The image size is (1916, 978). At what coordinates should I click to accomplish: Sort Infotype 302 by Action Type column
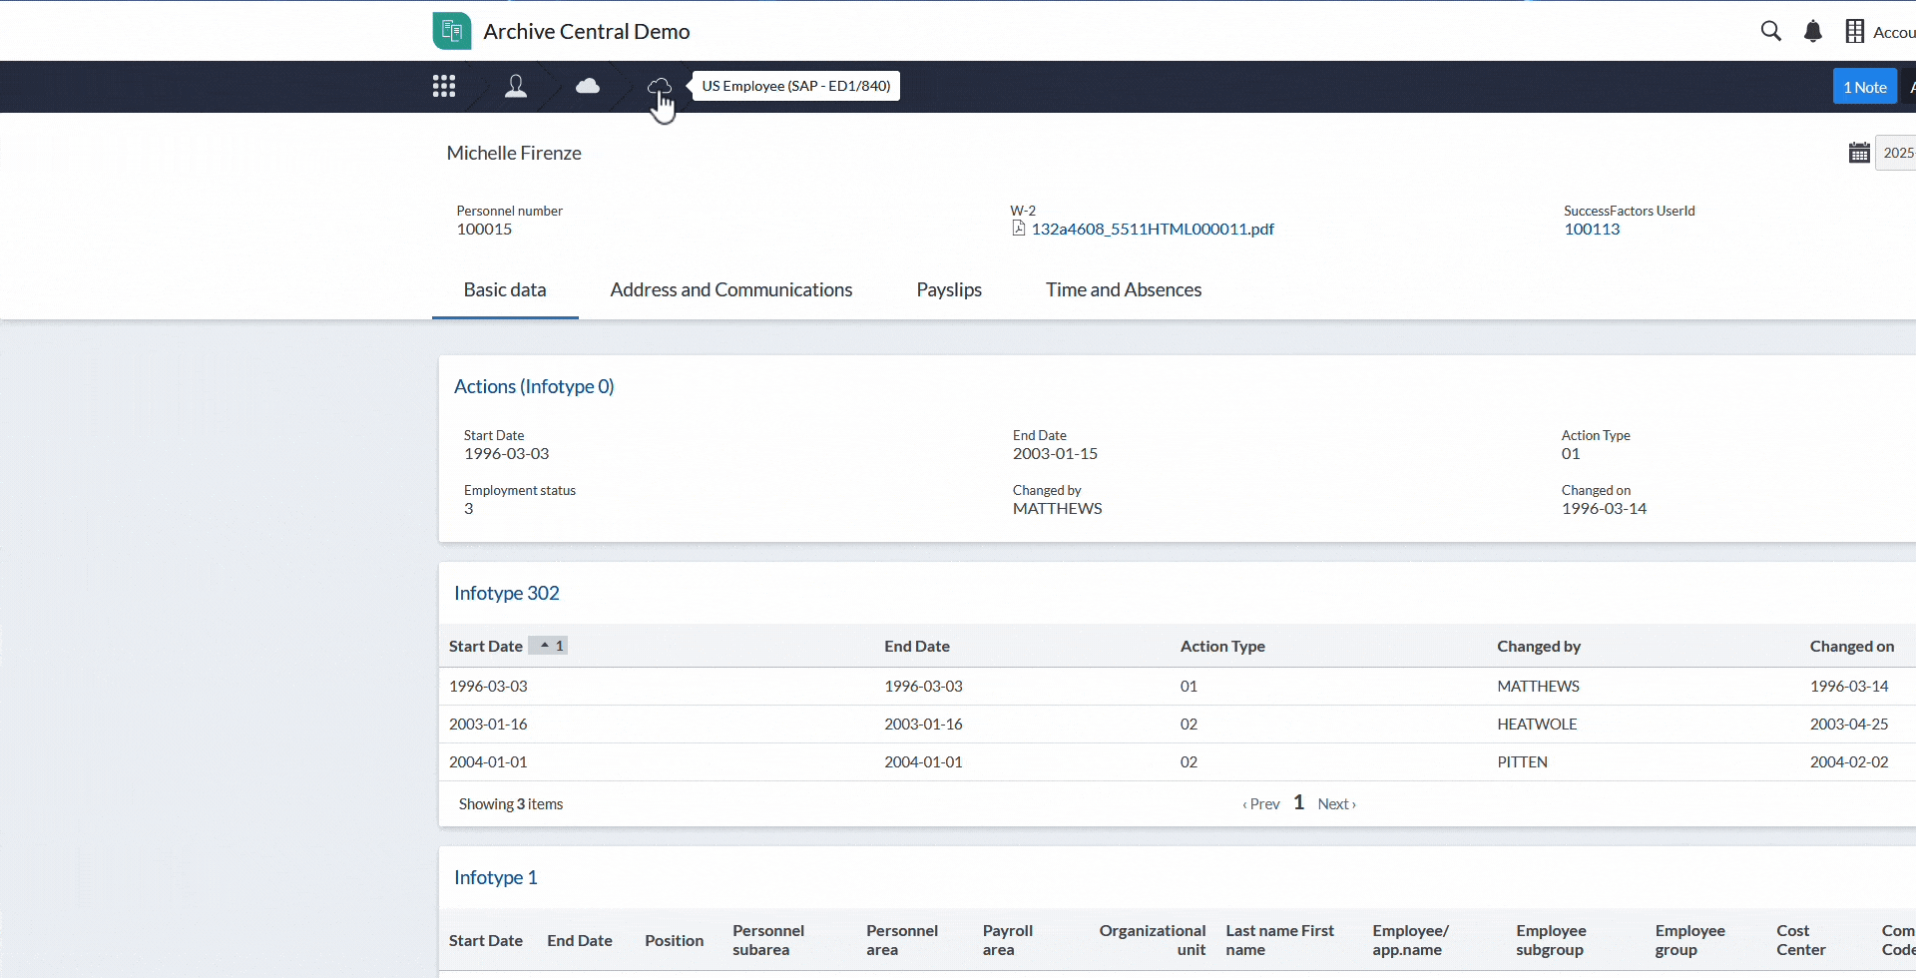tap(1222, 646)
